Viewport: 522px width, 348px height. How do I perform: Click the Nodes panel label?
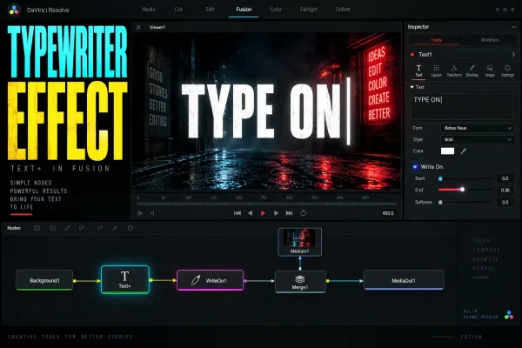pos(14,228)
